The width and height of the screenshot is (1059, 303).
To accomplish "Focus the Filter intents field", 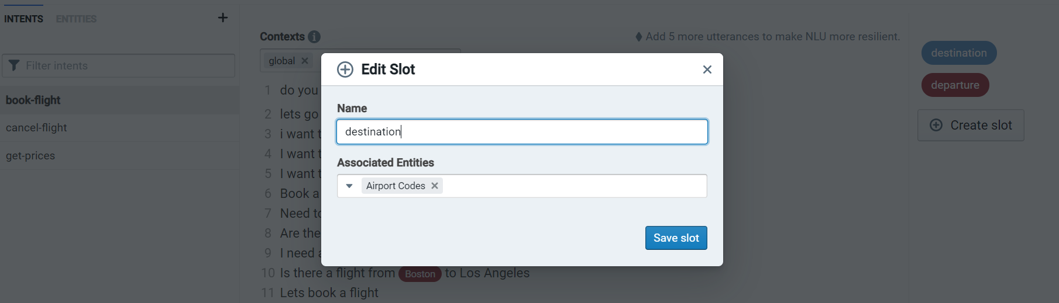I will 126,66.
